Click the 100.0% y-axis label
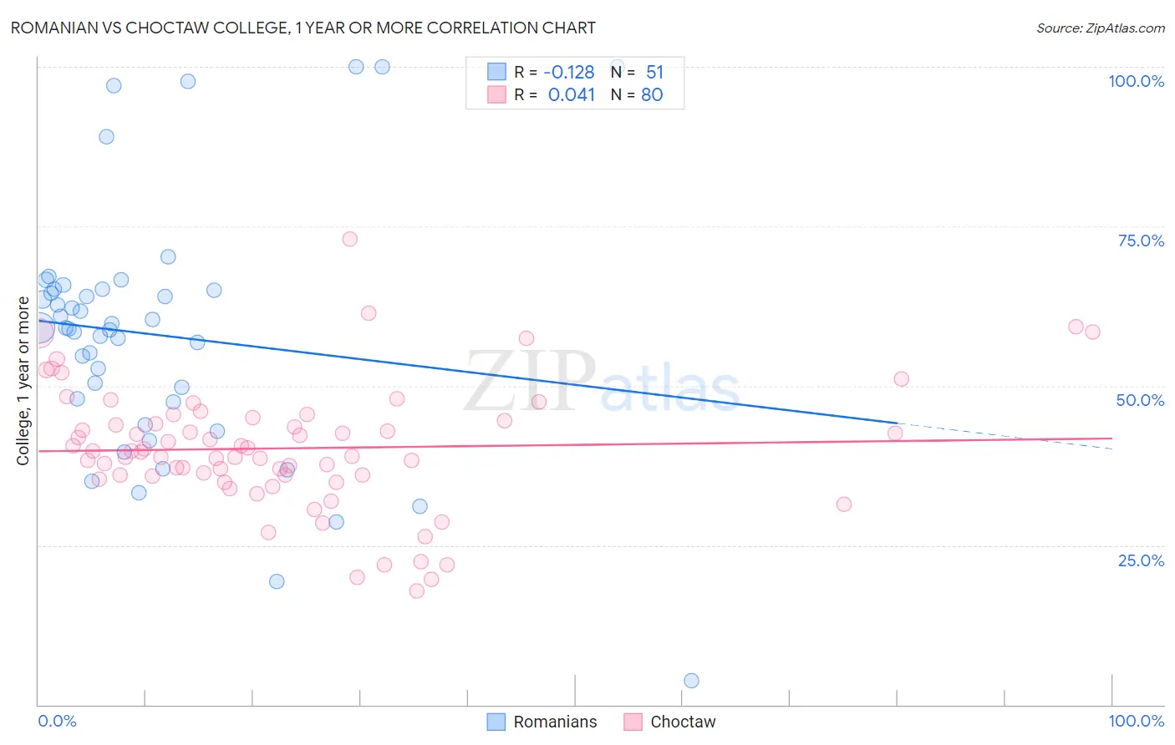Screen dimensions: 1175x745 tap(1136, 81)
